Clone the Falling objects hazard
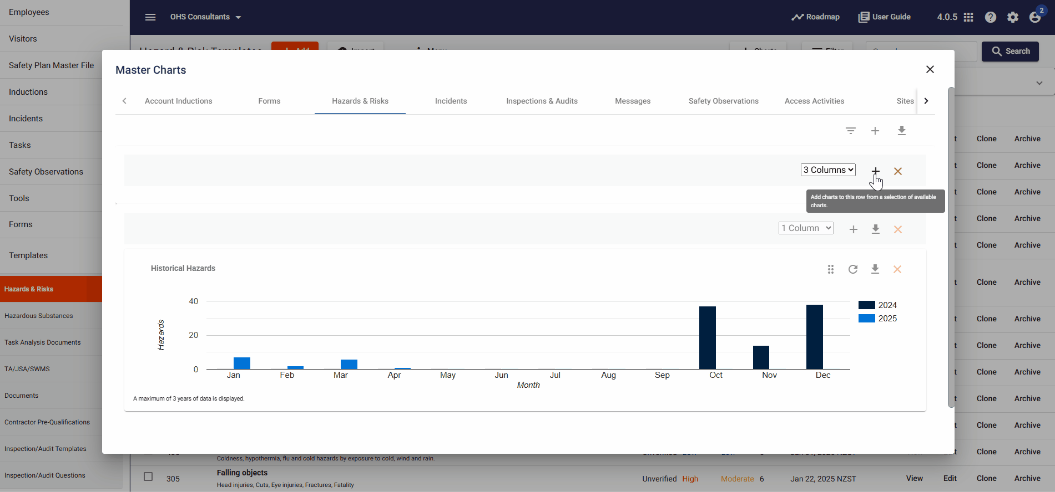The width and height of the screenshot is (1055, 492). point(987,478)
